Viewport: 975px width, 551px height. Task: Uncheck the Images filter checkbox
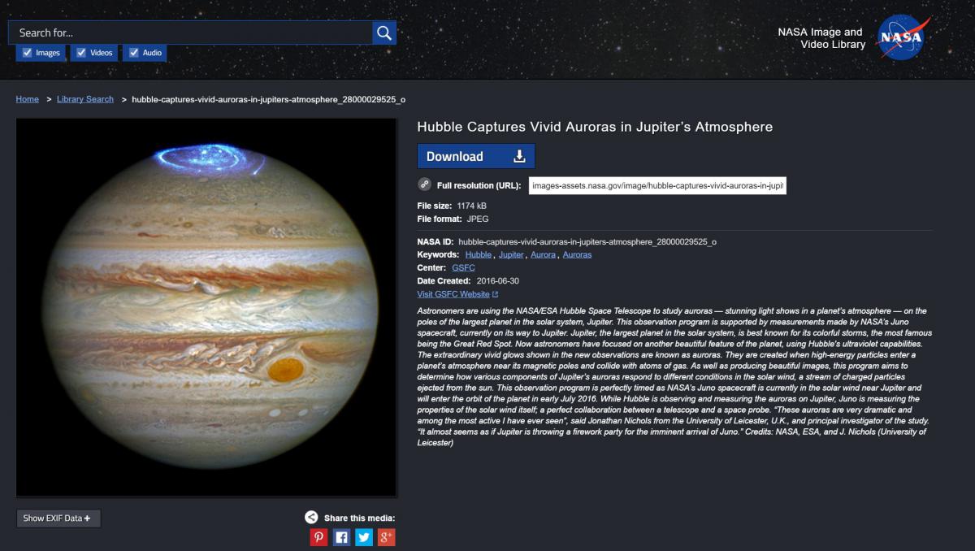pos(28,53)
